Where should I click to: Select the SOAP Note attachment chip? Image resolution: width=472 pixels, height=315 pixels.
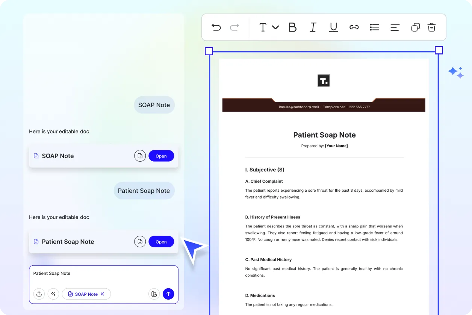[x=86, y=294]
